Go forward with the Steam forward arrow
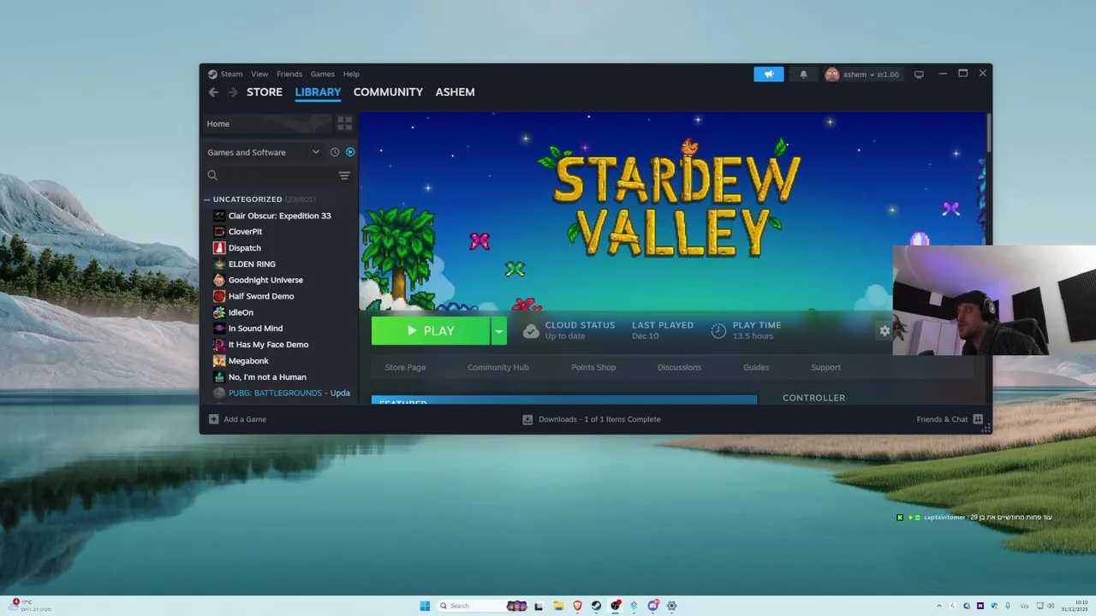 [x=233, y=92]
